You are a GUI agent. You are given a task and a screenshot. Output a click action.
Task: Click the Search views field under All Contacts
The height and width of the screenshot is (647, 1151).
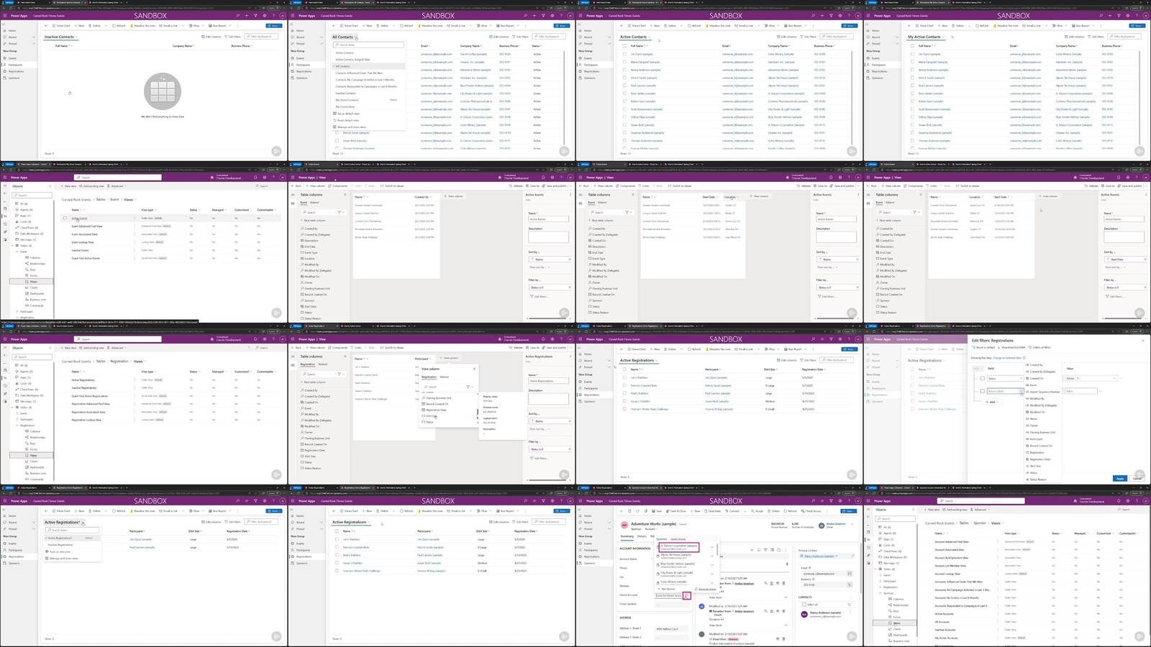pos(368,45)
